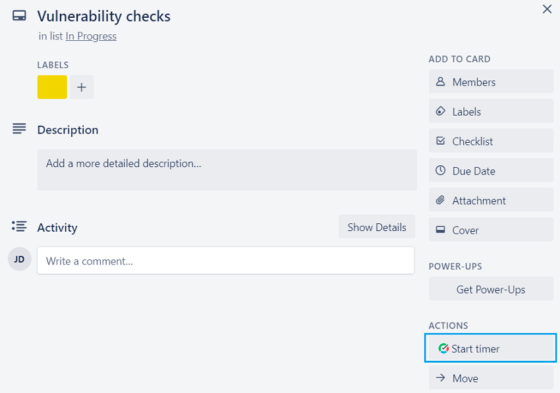Click the Checklist checkbox icon
This screenshot has width=560, height=393.
click(441, 141)
